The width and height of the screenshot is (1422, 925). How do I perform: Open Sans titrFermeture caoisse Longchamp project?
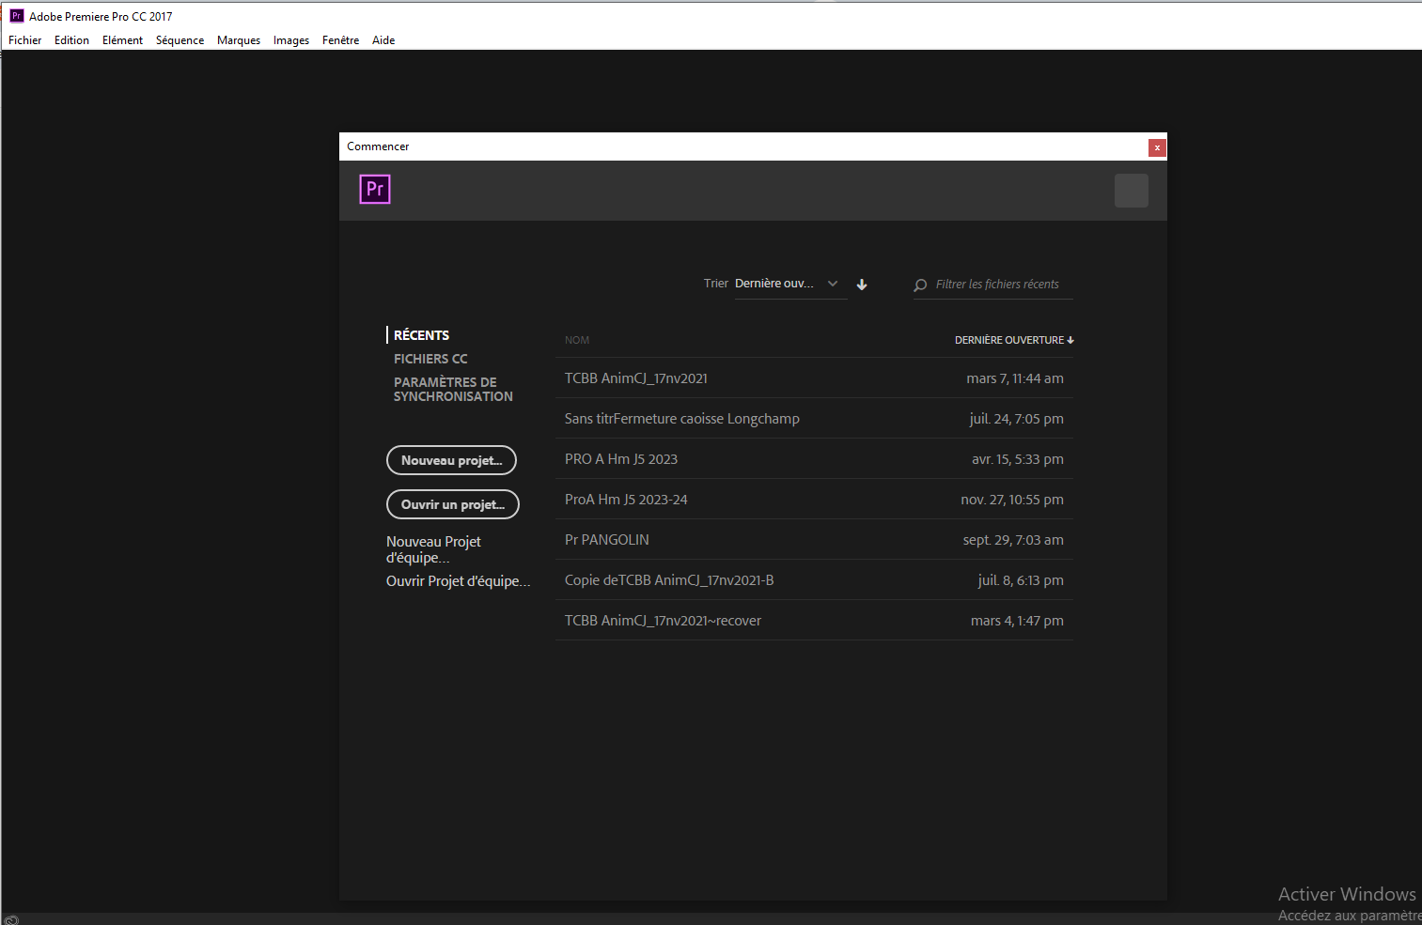coord(814,419)
